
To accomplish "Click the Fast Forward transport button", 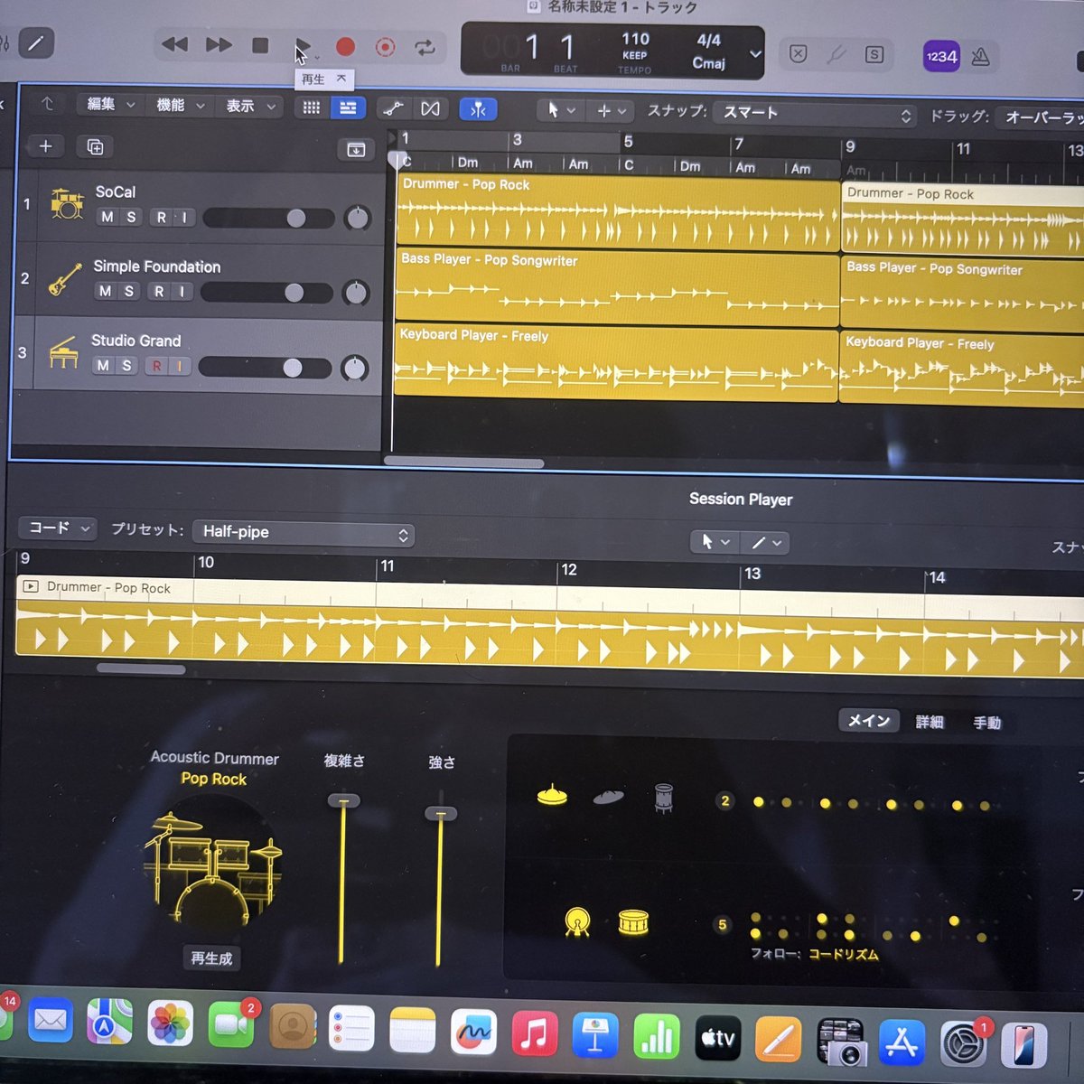I will (x=218, y=44).
